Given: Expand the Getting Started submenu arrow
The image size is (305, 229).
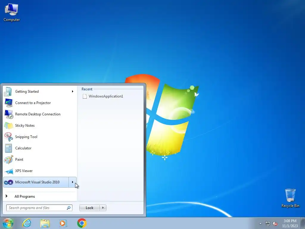Looking at the screenshot, I should (x=73, y=92).
